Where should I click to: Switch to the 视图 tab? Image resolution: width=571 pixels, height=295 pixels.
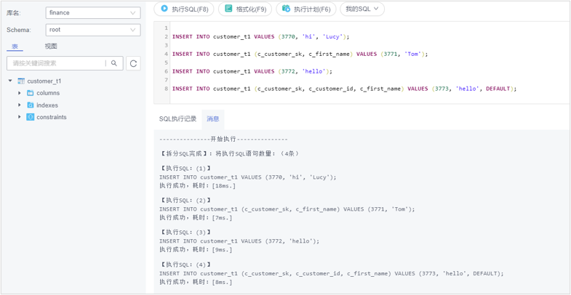[51, 47]
